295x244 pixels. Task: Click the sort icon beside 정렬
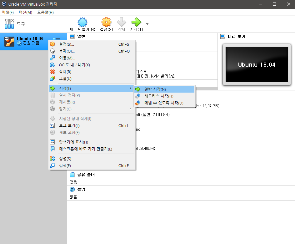point(52,159)
